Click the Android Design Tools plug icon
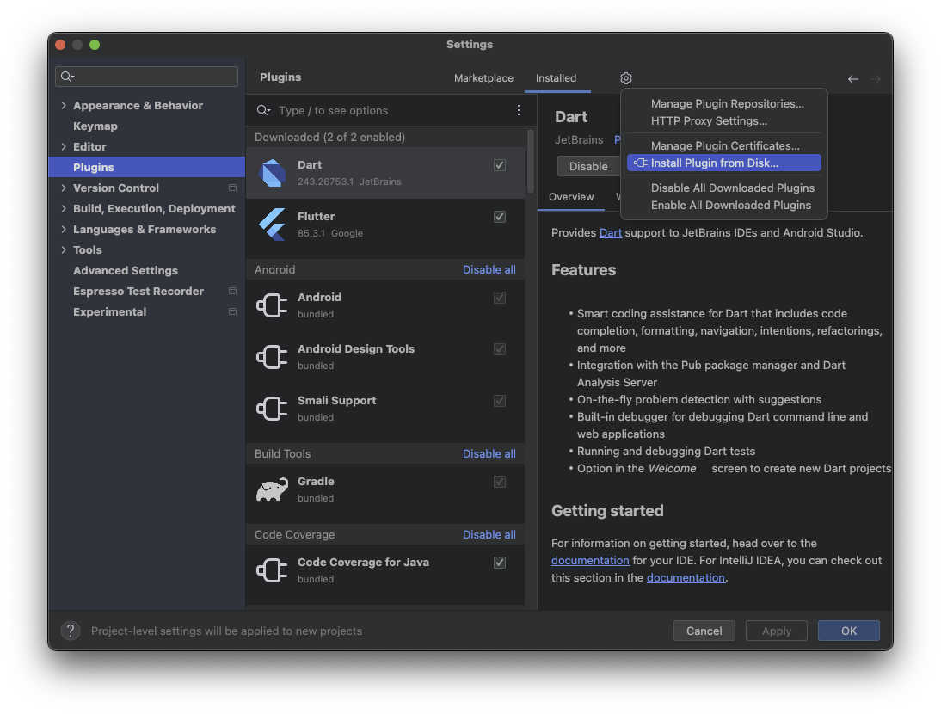 [x=273, y=357]
